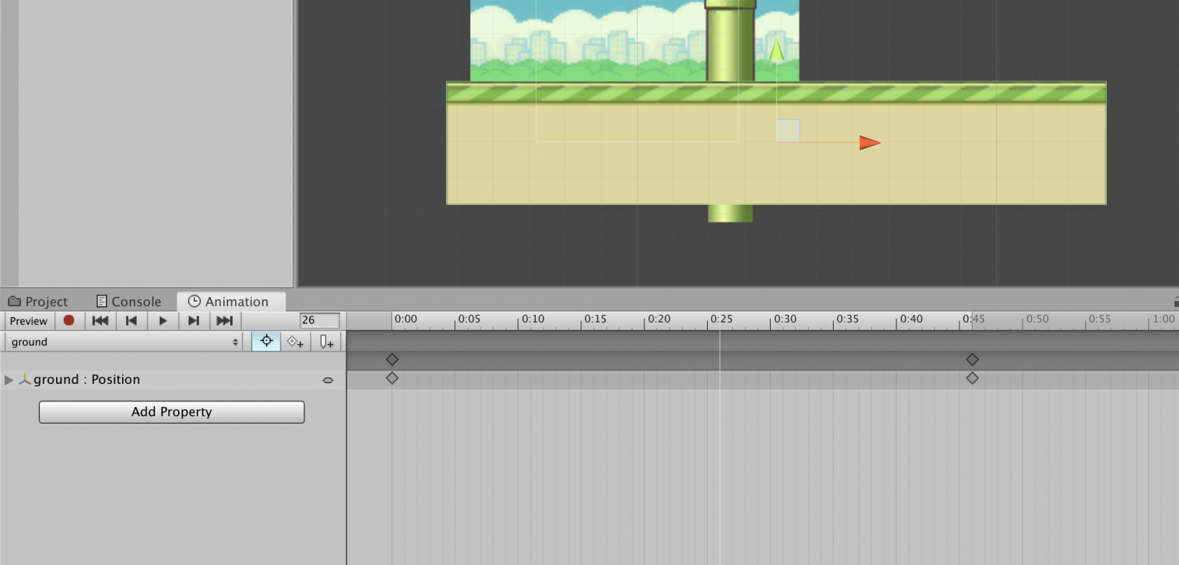Open the ground animation clip dropdown
Screen dimensions: 1179x565
click(124, 342)
